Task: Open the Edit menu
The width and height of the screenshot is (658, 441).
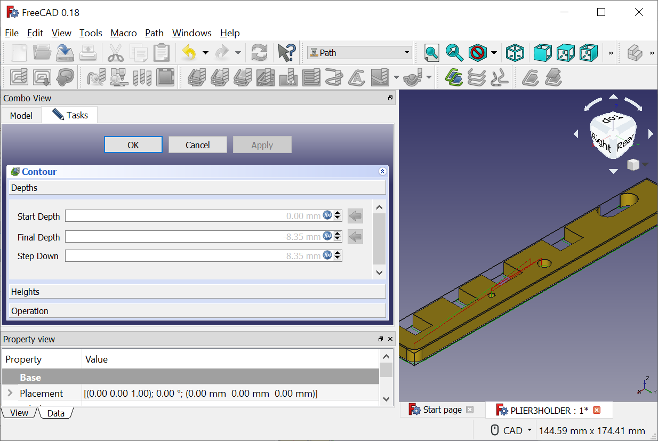Action: 35,33
